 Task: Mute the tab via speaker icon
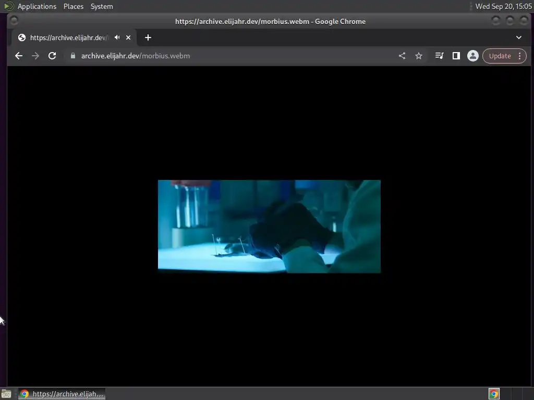pos(117,37)
